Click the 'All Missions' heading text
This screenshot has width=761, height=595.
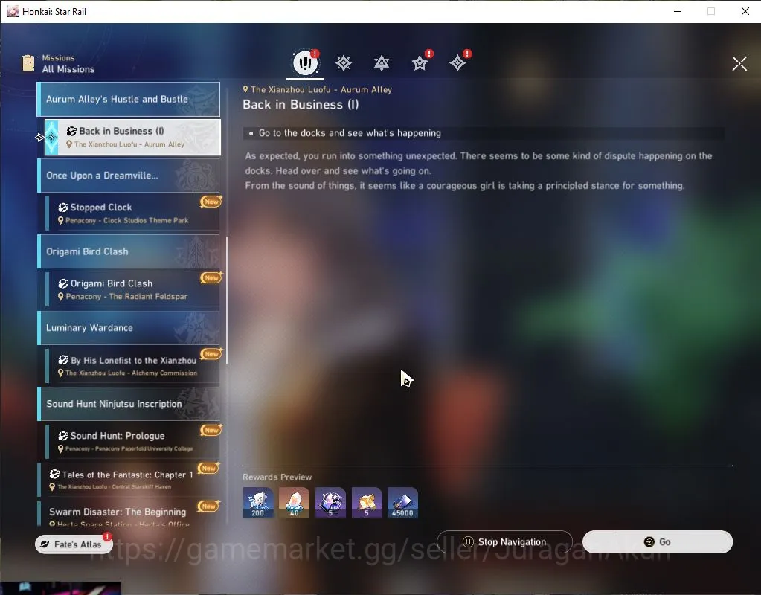click(x=68, y=69)
